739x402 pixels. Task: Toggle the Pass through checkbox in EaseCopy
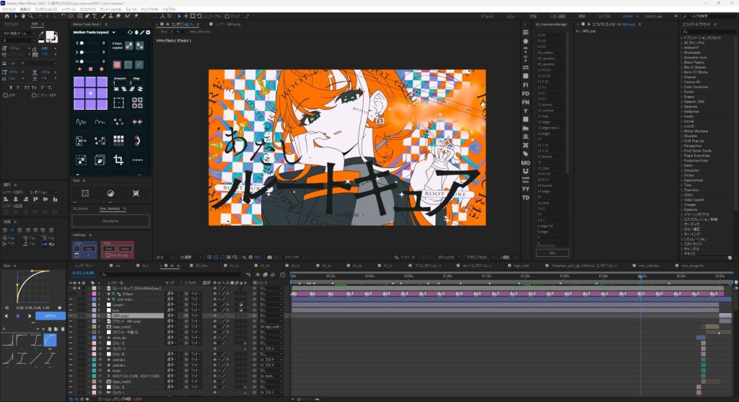pyautogui.click(x=106, y=255)
